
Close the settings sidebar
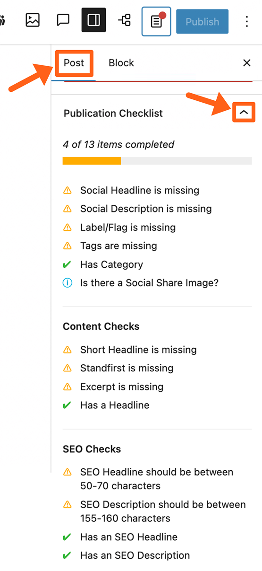pos(246,63)
